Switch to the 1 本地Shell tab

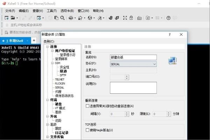click(x=15, y=41)
